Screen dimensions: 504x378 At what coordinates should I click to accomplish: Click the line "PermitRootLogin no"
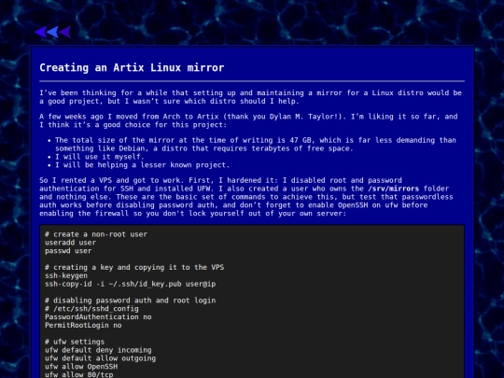point(83,326)
